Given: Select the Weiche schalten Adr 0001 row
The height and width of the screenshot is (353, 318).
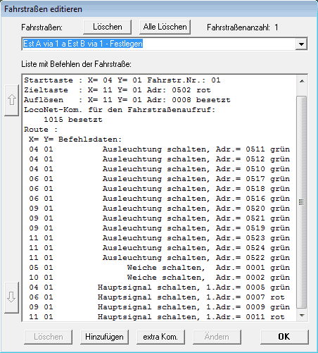Looking at the screenshot, I should pyautogui.click(x=160, y=268).
